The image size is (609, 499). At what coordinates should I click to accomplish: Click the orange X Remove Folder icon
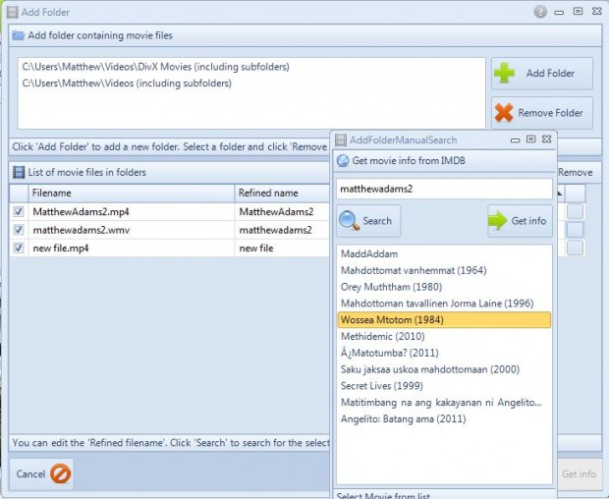click(x=505, y=113)
